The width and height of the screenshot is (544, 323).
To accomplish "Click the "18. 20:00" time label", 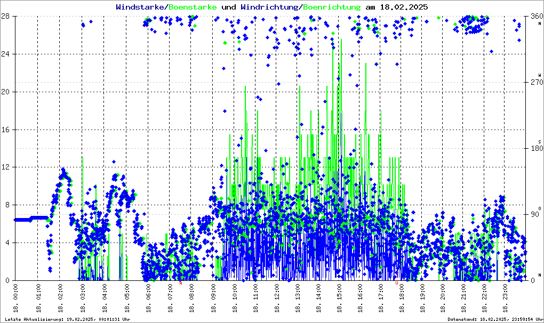I will pyautogui.click(x=443, y=298).
